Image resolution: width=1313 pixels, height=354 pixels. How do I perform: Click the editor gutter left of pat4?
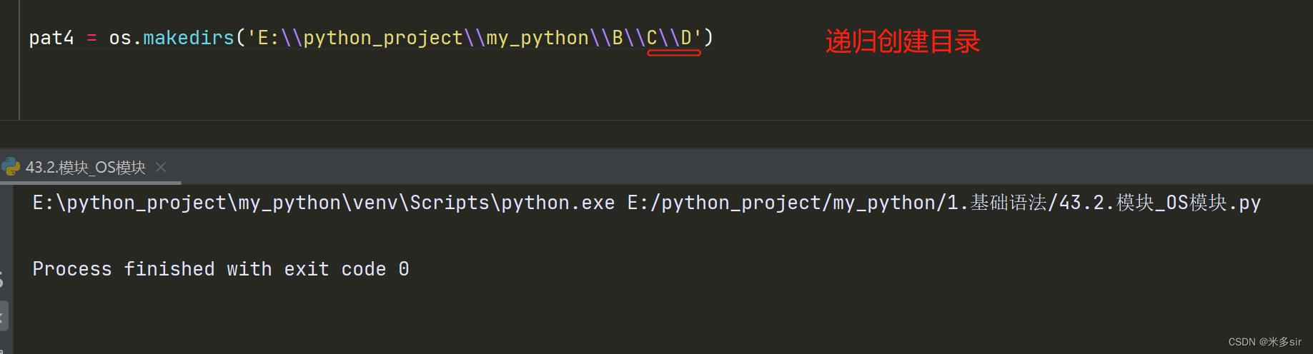pyautogui.click(x=9, y=38)
